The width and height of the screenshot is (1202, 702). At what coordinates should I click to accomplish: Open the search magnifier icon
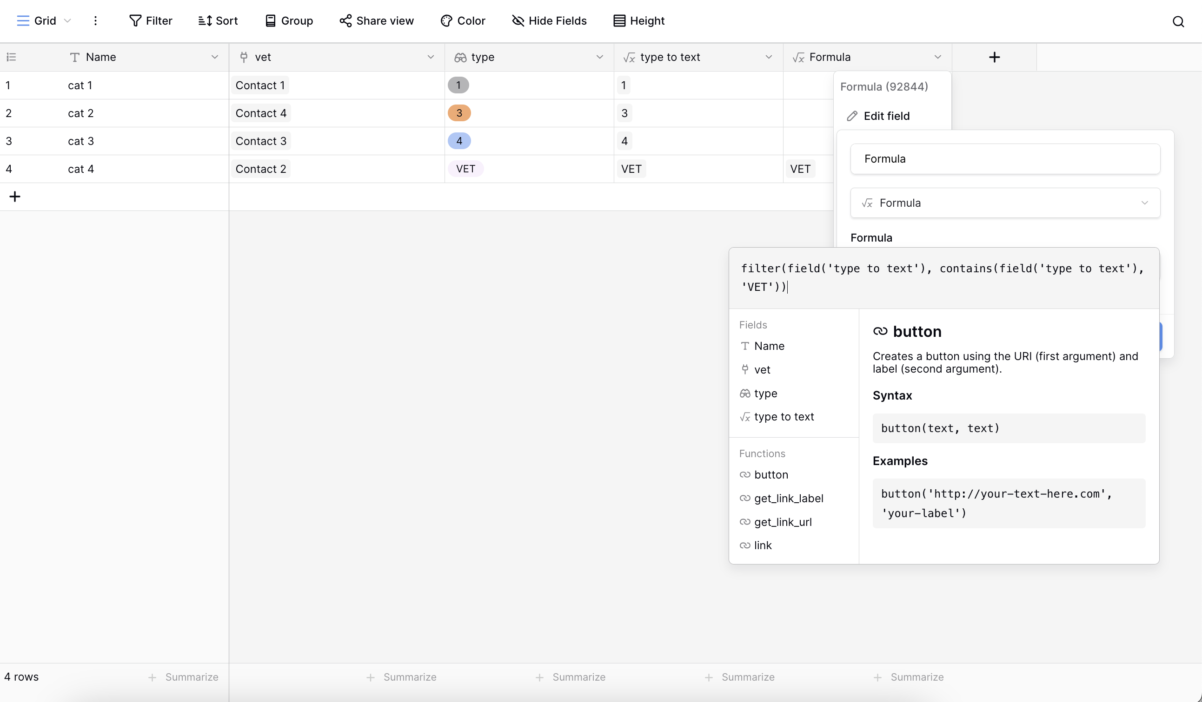point(1178,21)
